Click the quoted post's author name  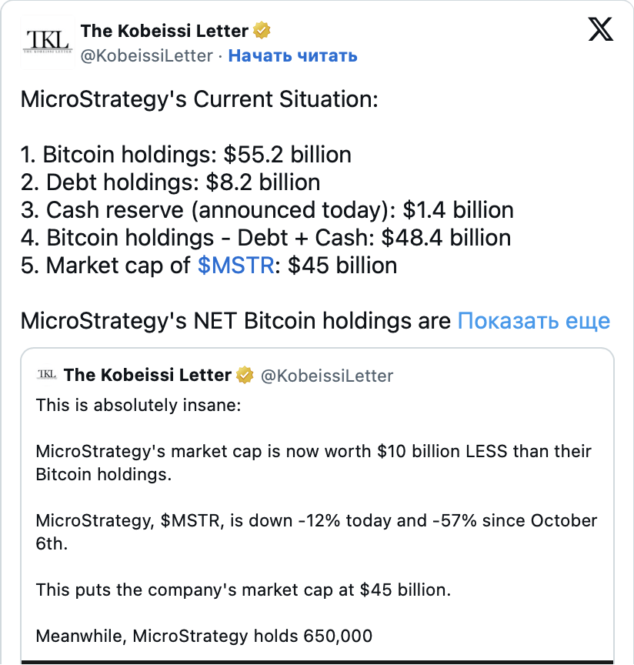point(148,375)
